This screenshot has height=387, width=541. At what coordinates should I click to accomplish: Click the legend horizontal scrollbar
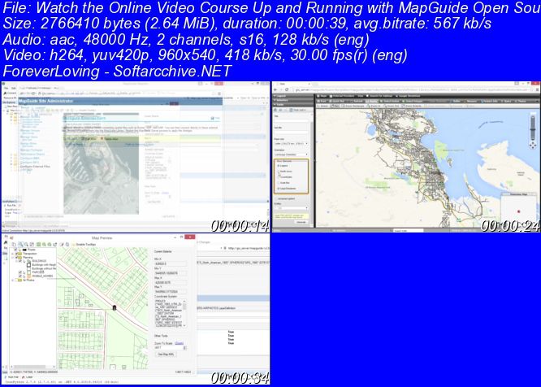32,367
